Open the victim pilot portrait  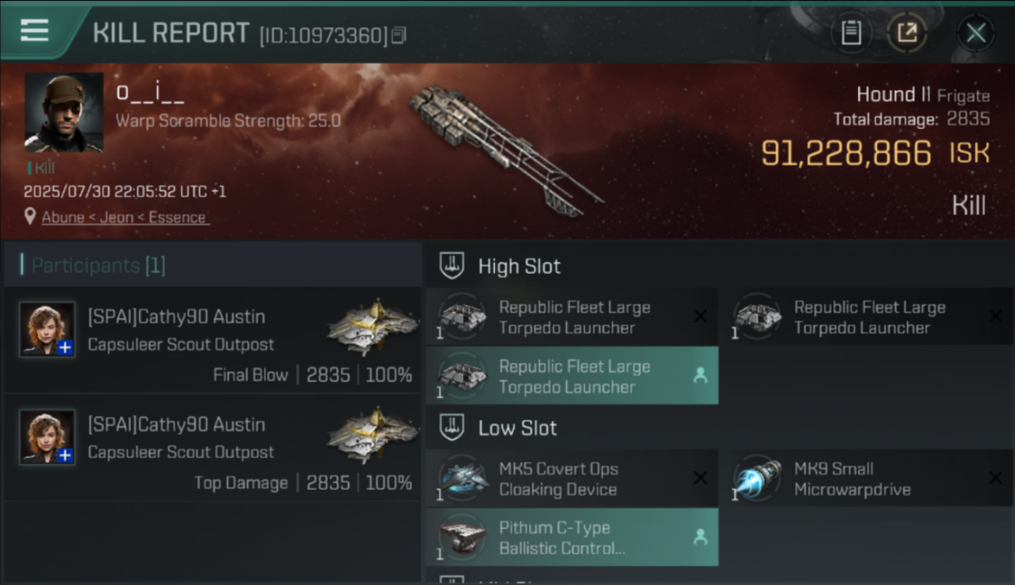pyautogui.click(x=64, y=112)
